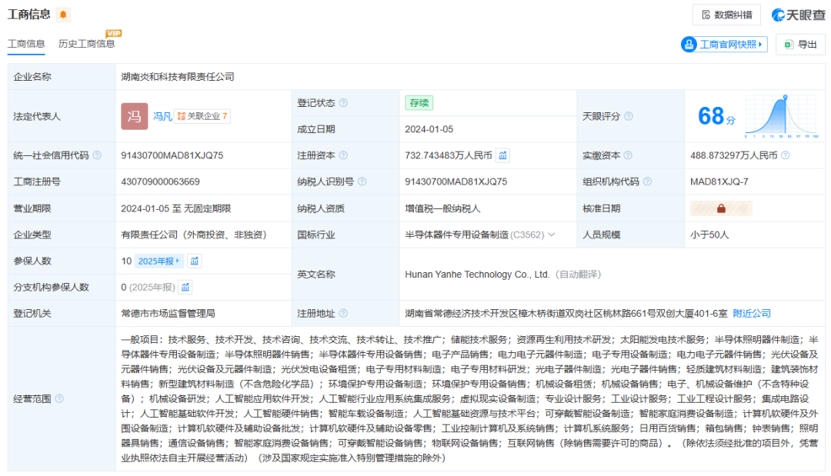Click help icon beside 注册地址

coord(343,314)
